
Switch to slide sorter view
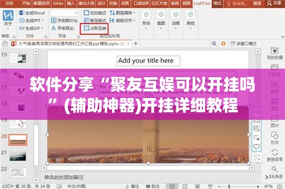(x=185, y=186)
